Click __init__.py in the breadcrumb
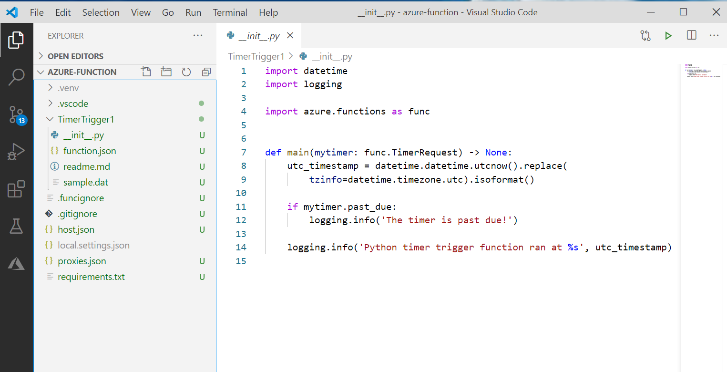This screenshot has height=372, width=727. (332, 56)
